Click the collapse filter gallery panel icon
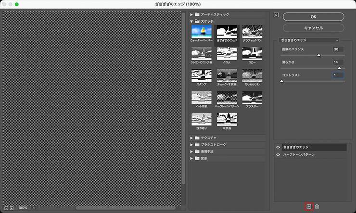The height and width of the screenshot is (213, 356). pyautogui.click(x=276, y=15)
